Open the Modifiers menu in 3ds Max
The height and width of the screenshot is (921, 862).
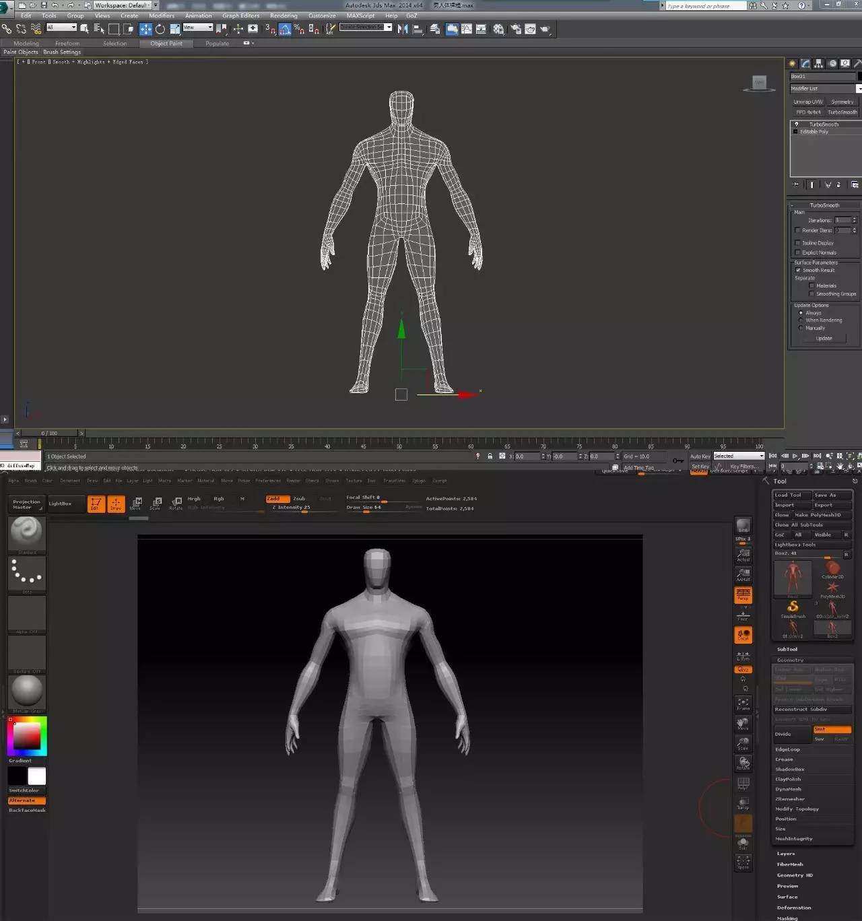162,15
